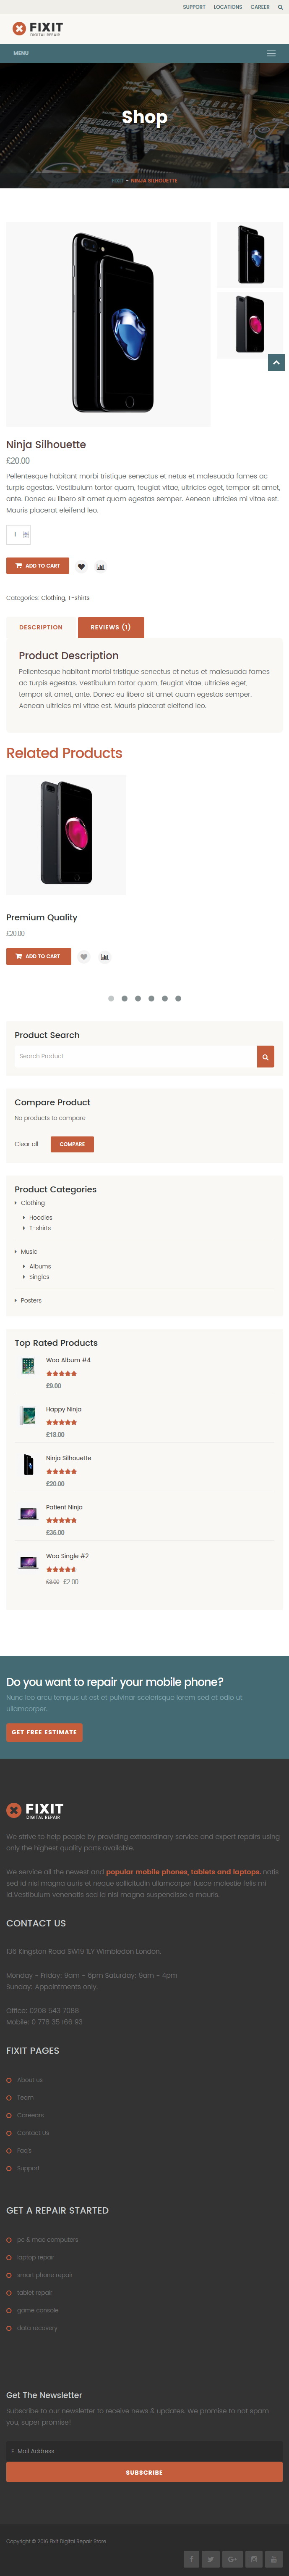Click the scroll-to-top arrow button
Image resolution: width=289 pixels, height=2576 pixels.
pos(277,362)
